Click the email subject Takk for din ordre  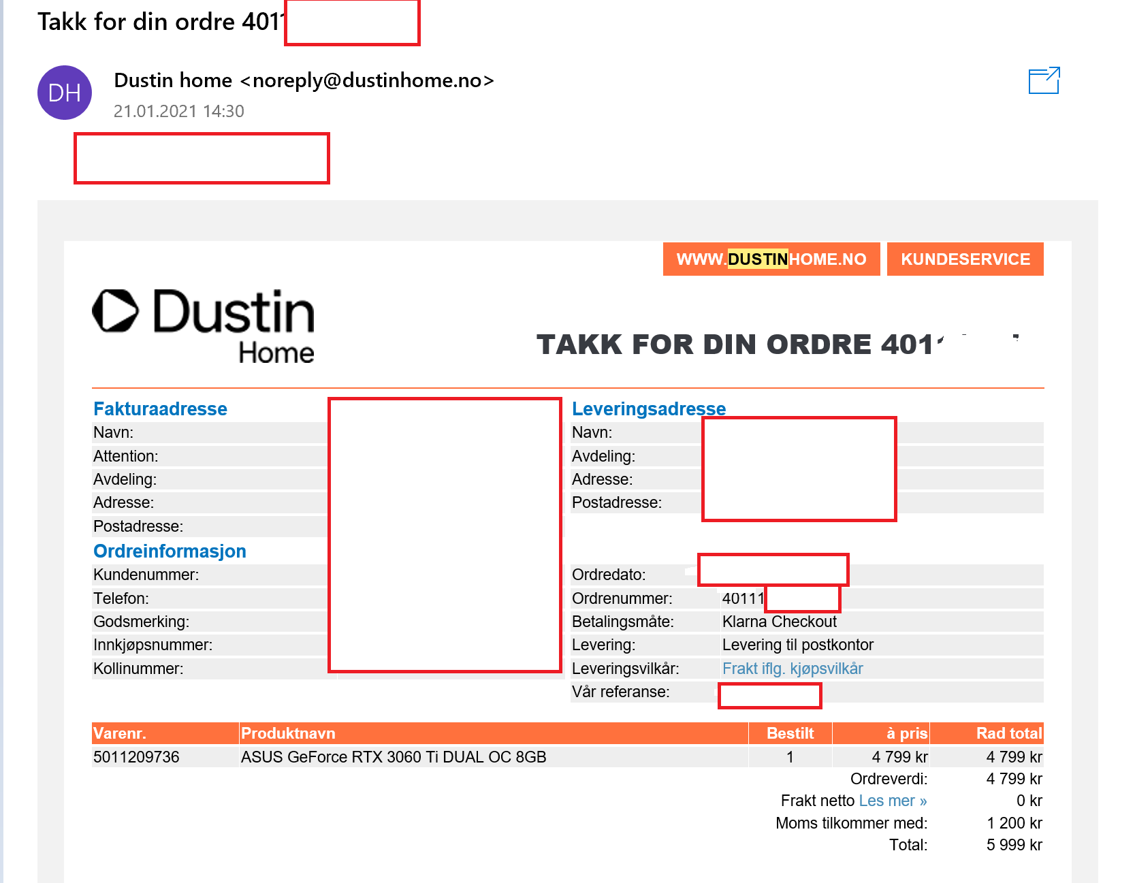160,22
